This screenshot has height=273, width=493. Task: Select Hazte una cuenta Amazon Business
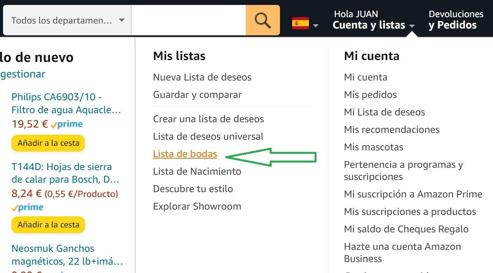click(x=402, y=252)
